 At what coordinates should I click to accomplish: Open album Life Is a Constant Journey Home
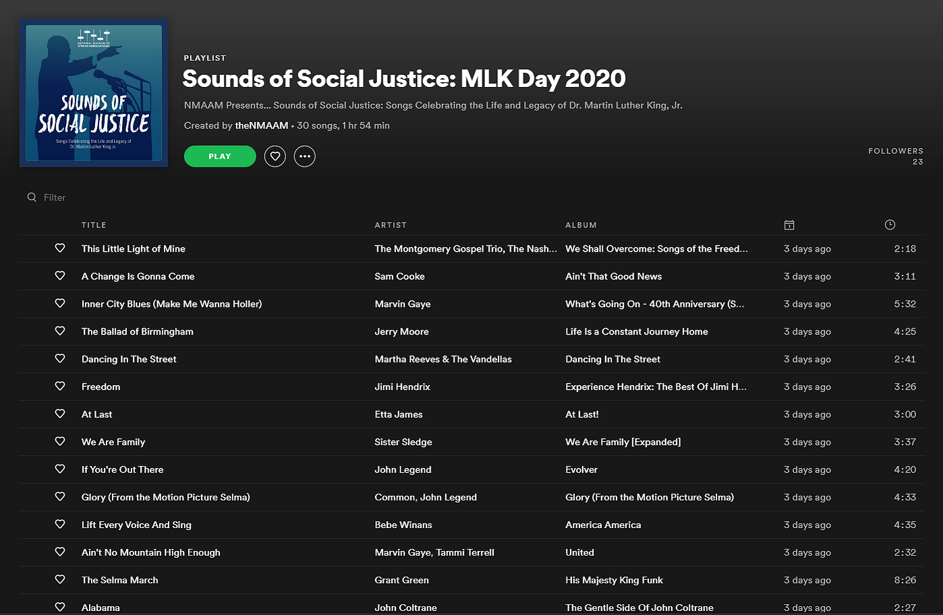636,332
